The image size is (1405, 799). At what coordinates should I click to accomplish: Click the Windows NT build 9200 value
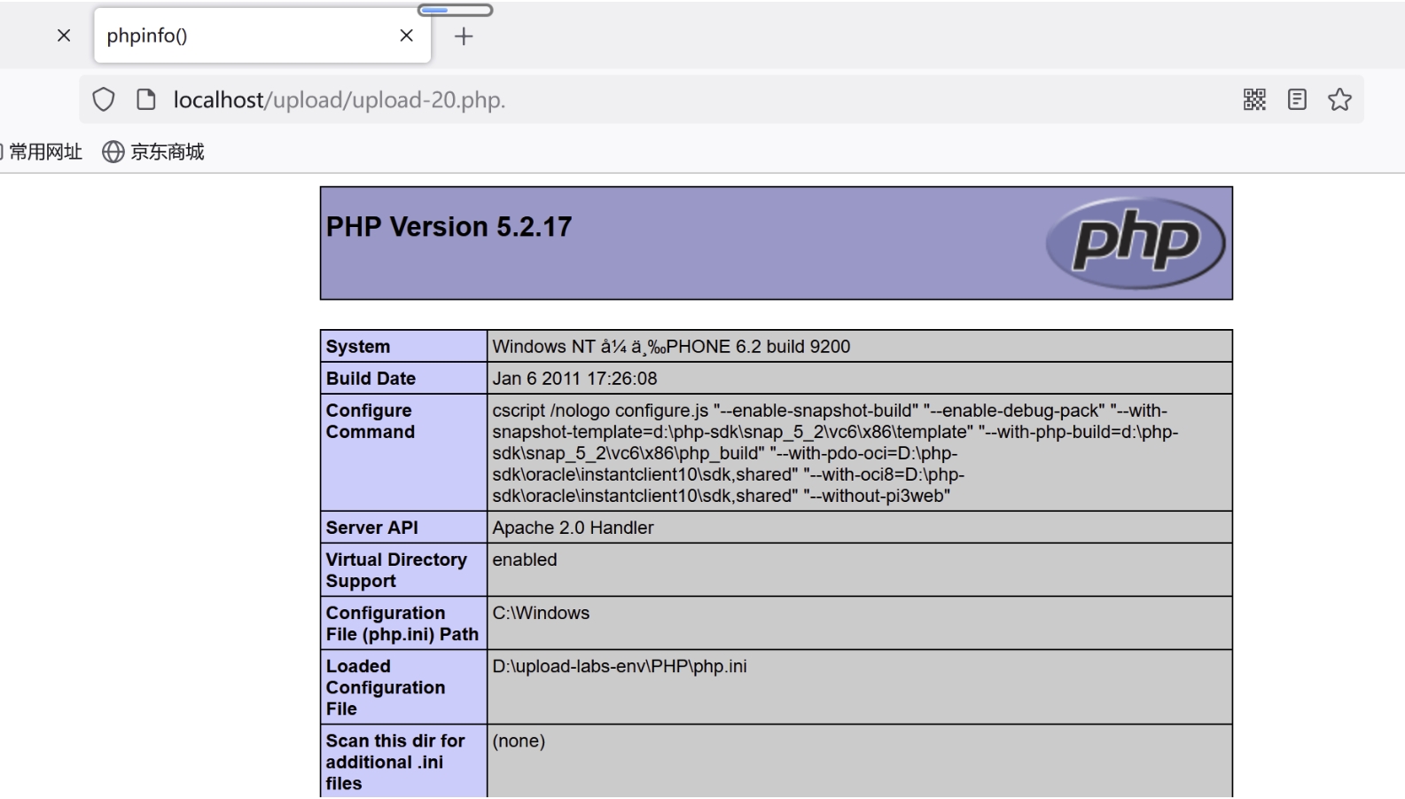coord(671,347)
